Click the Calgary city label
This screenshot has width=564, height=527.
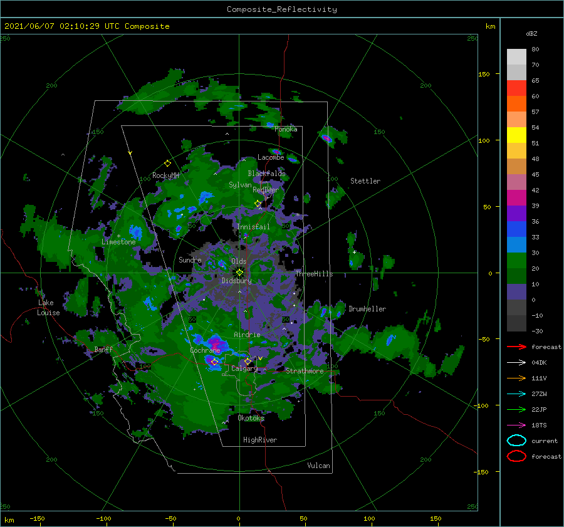[x=244, y=368]
